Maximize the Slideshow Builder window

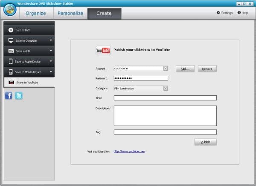click(244, 3)
